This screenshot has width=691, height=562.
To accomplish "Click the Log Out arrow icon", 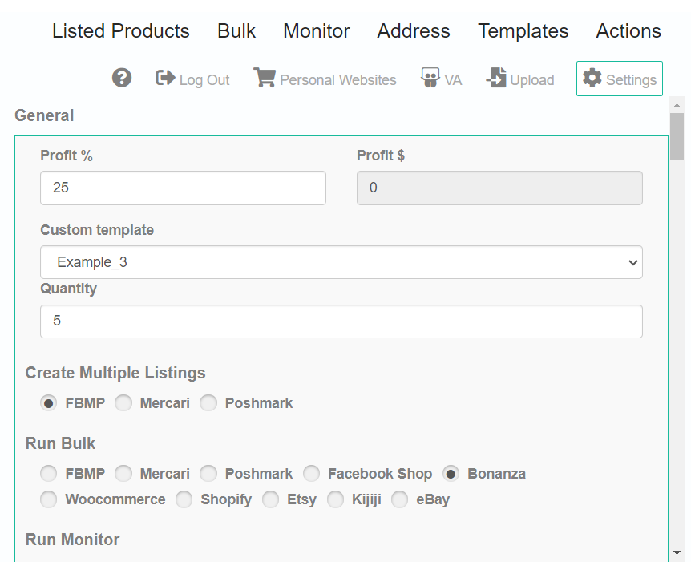I will point(165,78).
